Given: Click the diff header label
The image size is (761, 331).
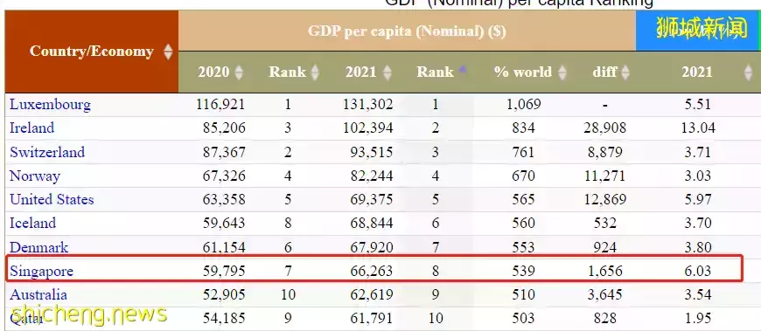Looking at the screenshot, I should 604,72.
